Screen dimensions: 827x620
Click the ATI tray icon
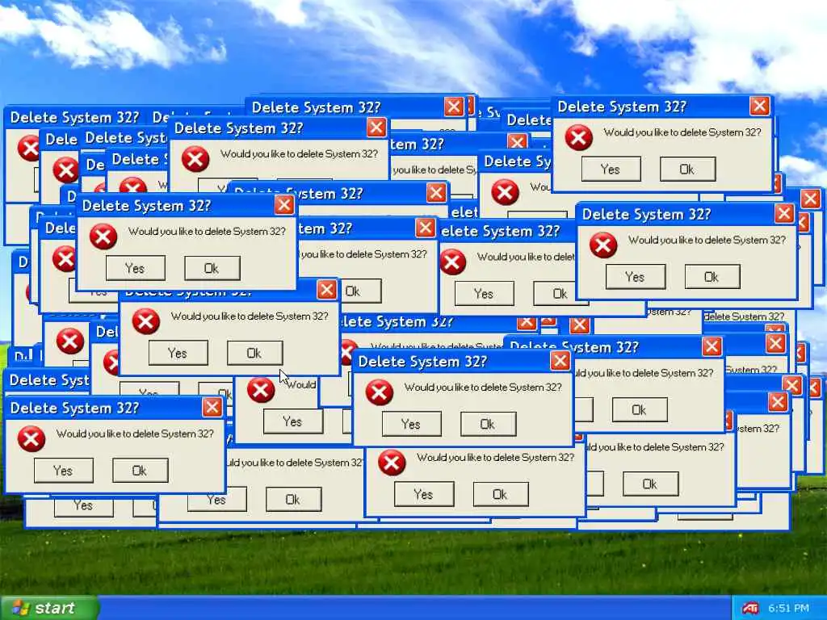coord(750,609)
